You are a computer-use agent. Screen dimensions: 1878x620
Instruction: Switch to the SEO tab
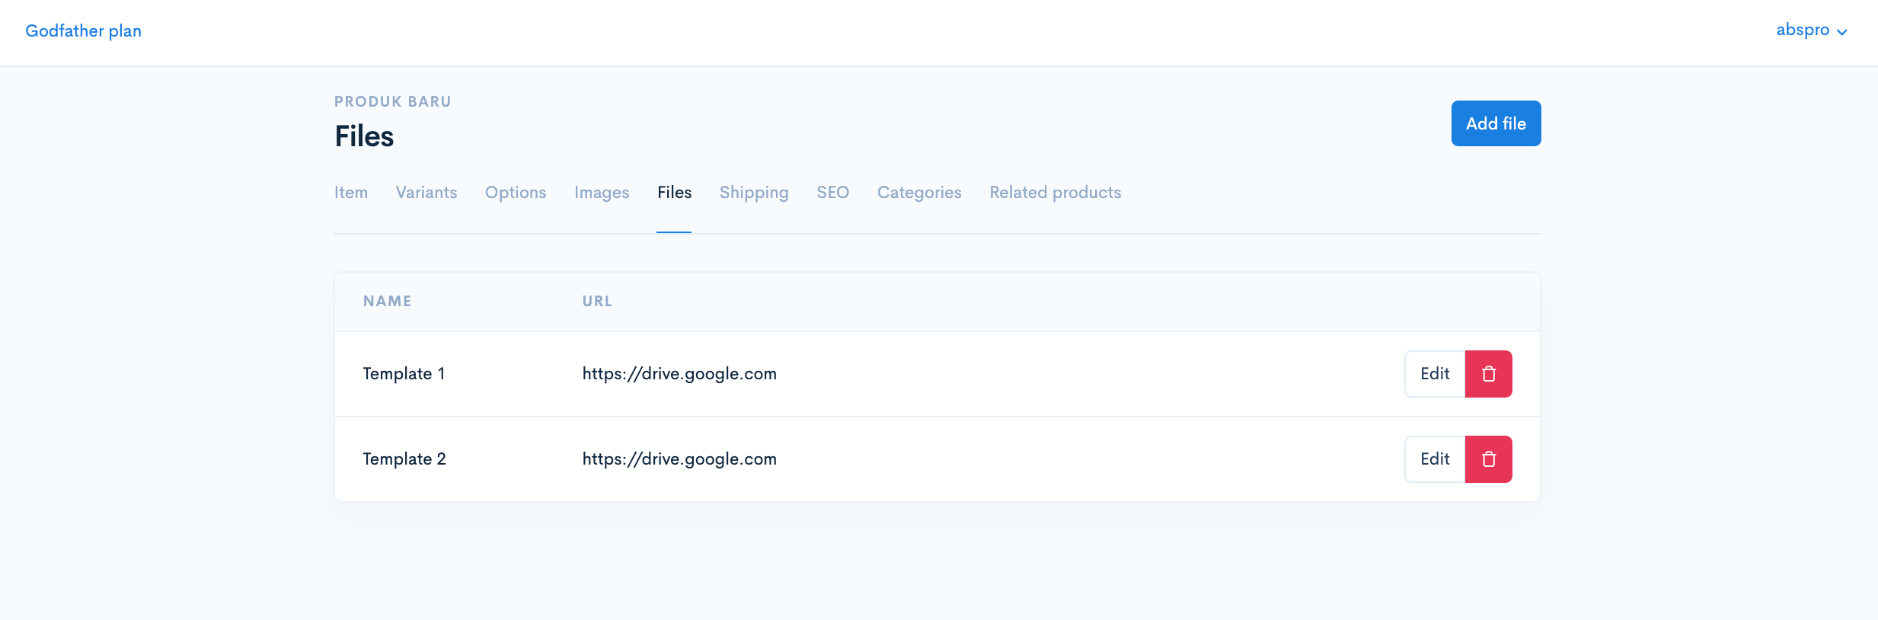pyautogui.click(x=833, y=193)
